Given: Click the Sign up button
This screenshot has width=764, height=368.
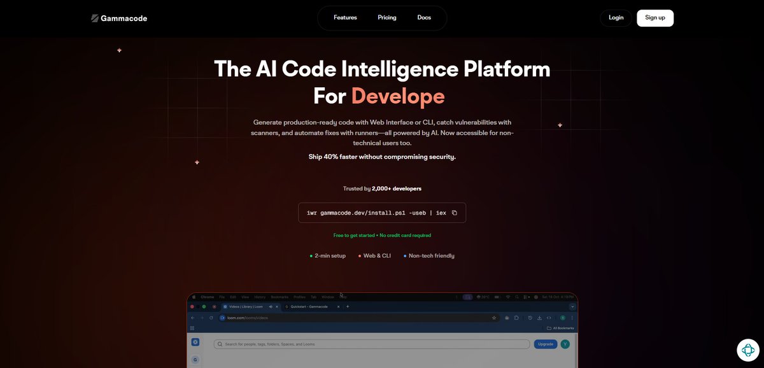Looking at the screenshot, I should (654, 18).
